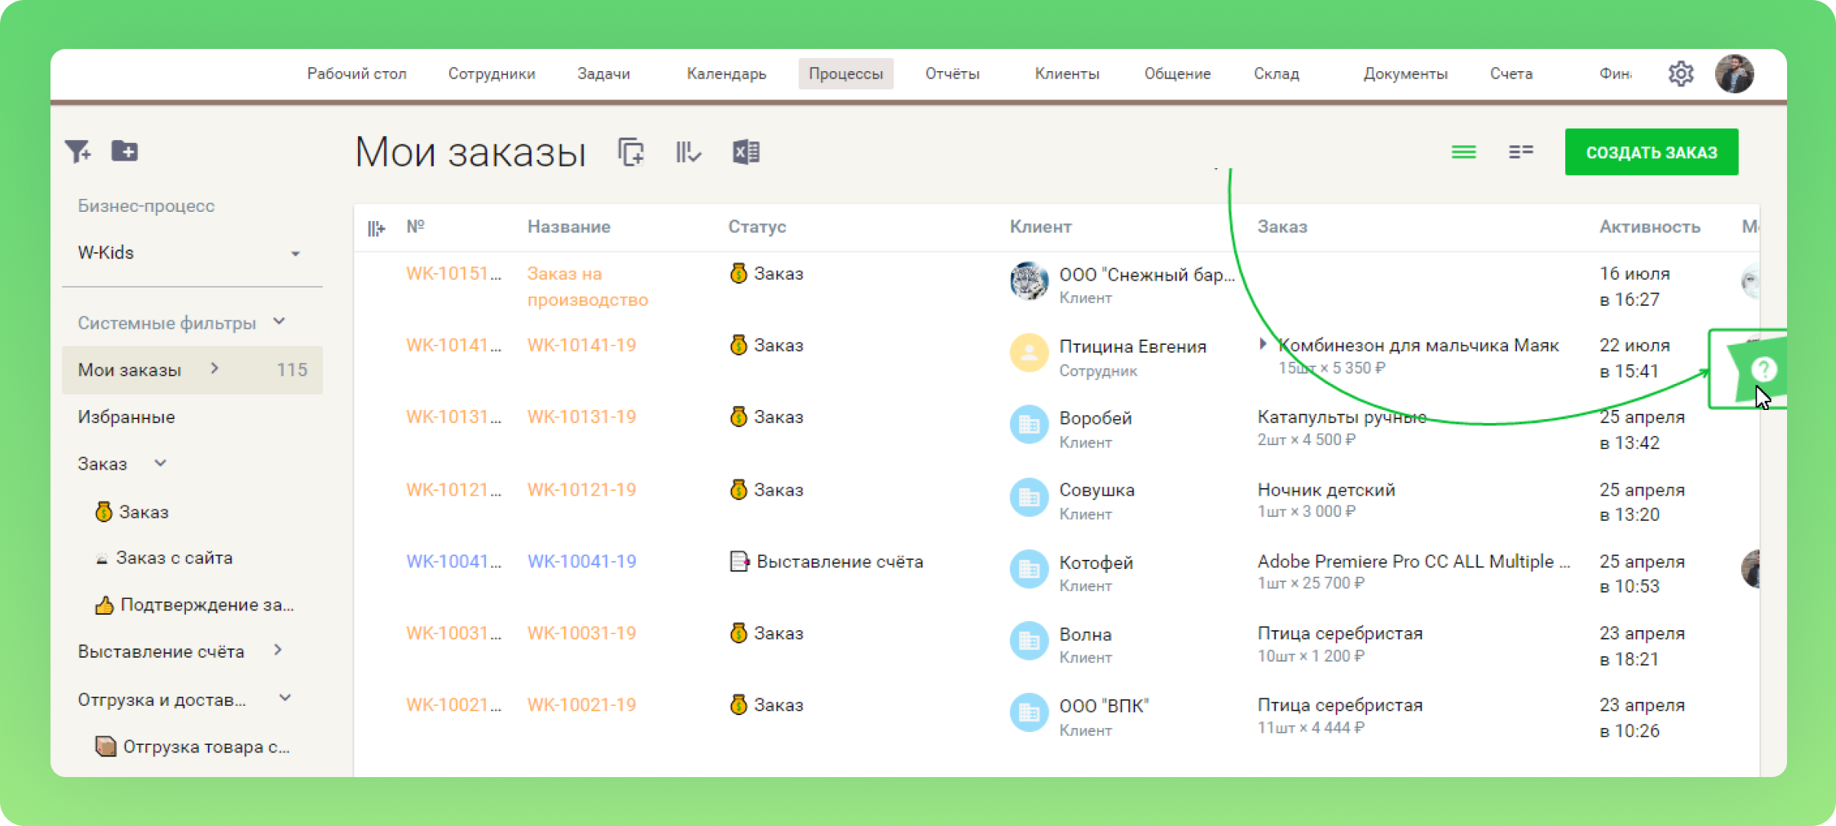The height and width of the screenshot is (826, 1836).
Task: Click the Котофей client company icon
Action: pyautogui.click(x=1029, y=569)
